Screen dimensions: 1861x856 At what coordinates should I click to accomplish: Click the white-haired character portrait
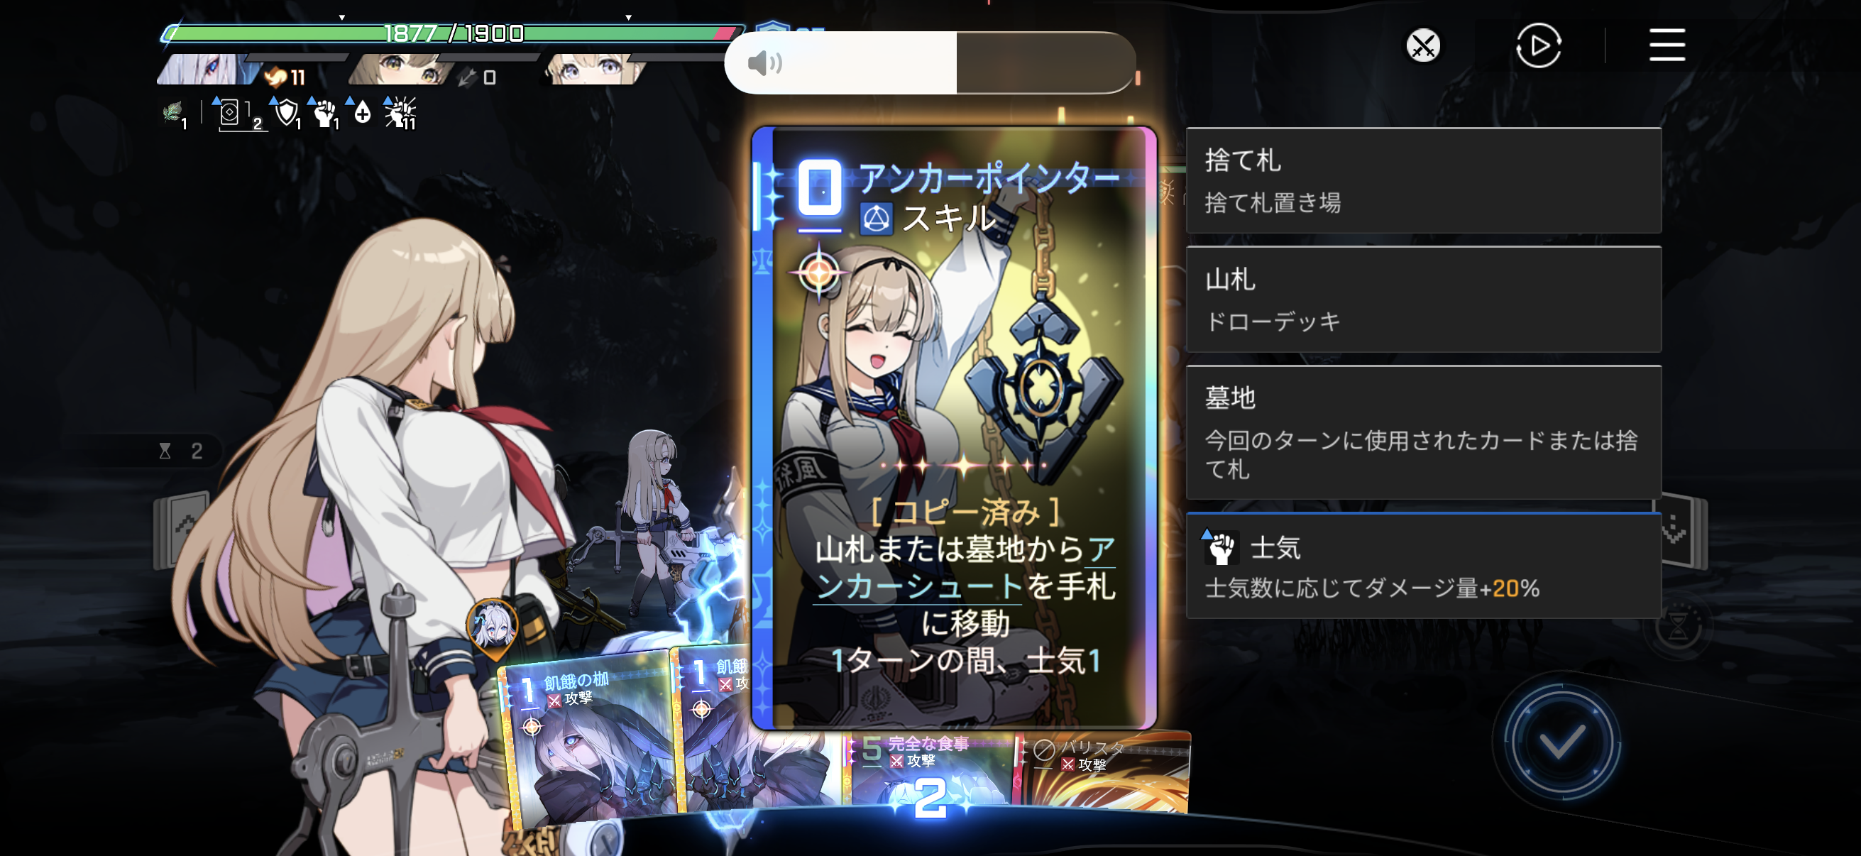pyautogui.click(x=204, y=70)
